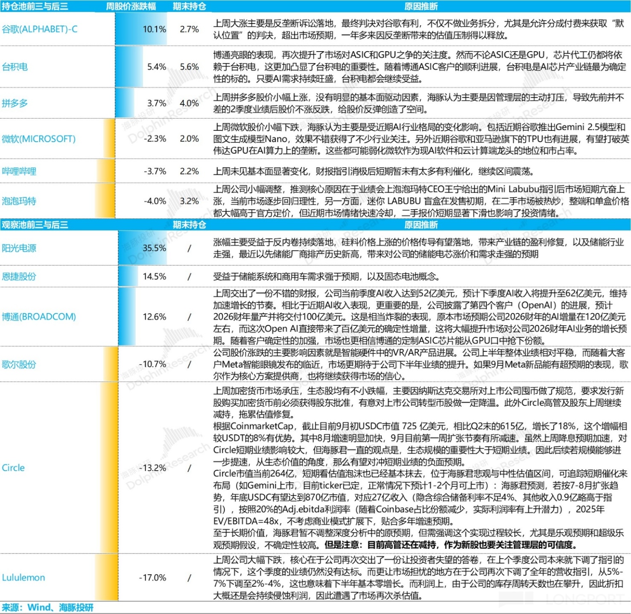Click the 35.5% weekly change for 阳光电源
Image resolution: width=631 pixels, height=614 pixels.
[x=155, y=248]
